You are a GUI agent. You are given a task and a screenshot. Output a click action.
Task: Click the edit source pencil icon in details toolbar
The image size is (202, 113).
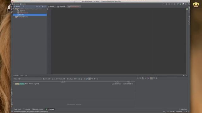tap(143, 78)
